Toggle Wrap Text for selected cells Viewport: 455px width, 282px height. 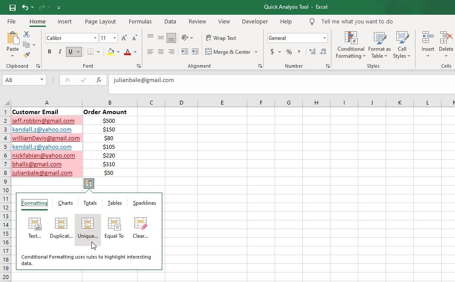(220, 38)
